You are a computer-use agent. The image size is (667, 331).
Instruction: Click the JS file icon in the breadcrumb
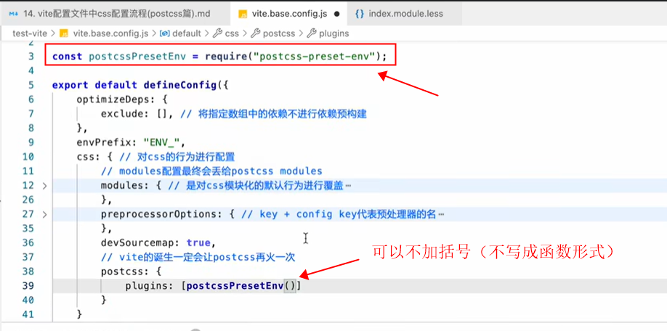(x=63, y=33)
